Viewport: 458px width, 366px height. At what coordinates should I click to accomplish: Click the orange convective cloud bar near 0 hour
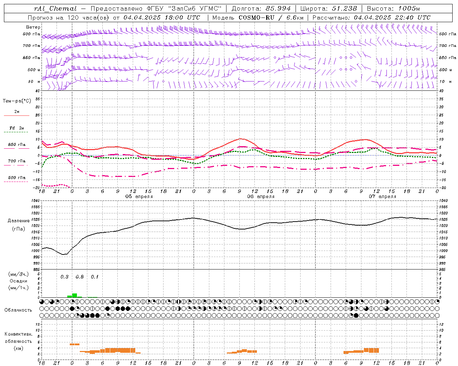tap(74, 344)
